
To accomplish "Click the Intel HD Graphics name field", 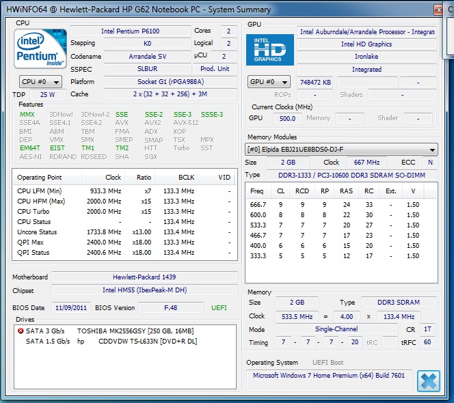I will tap(366, 44).
